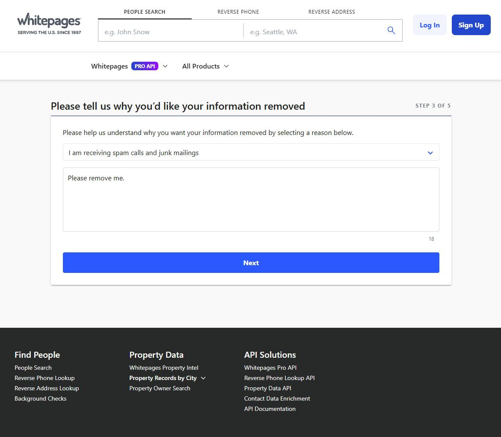Open Reverse Phone Lookup API link
Screen dimensions: 501x437
tap(279, 378)
